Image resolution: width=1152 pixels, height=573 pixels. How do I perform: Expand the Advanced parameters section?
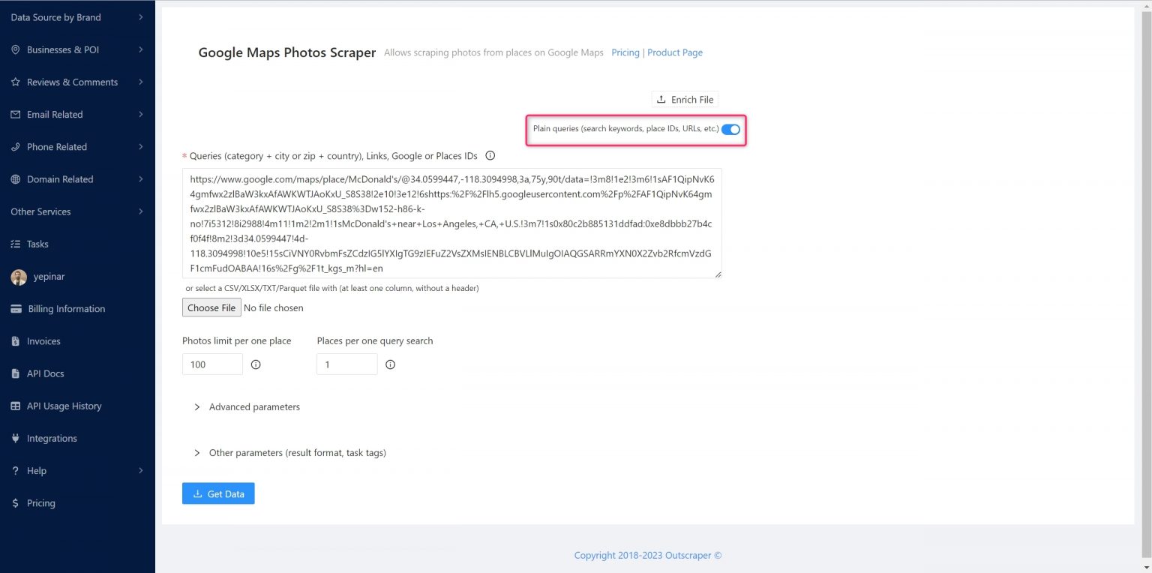point(254,406)
